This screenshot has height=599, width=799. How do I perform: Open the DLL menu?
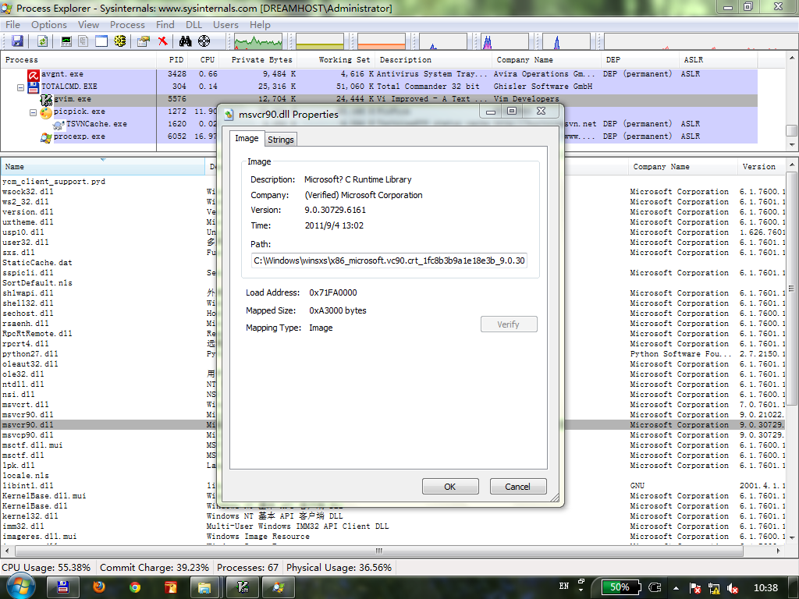click(x=194, y=24)
